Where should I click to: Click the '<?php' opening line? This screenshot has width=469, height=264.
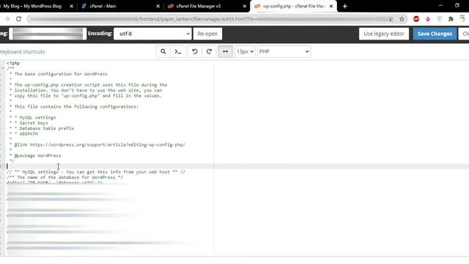(13, 63)
